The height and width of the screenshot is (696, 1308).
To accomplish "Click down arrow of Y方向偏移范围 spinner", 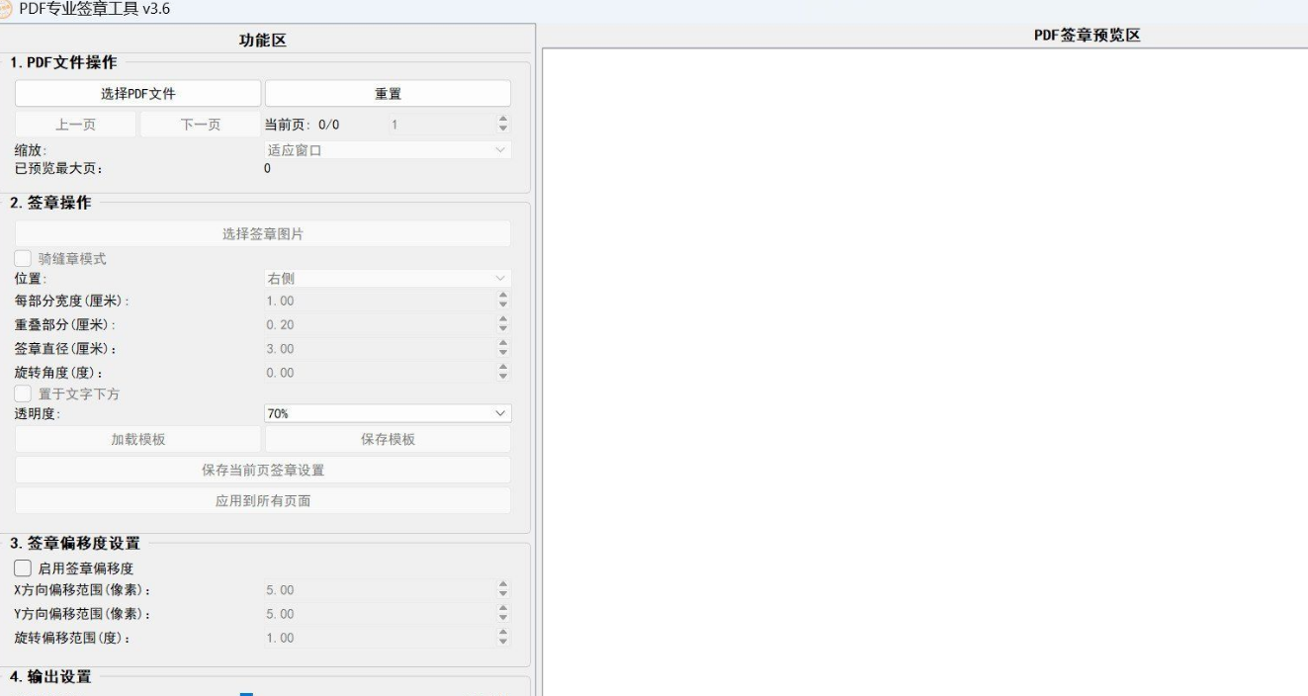I will pos(502,619).
